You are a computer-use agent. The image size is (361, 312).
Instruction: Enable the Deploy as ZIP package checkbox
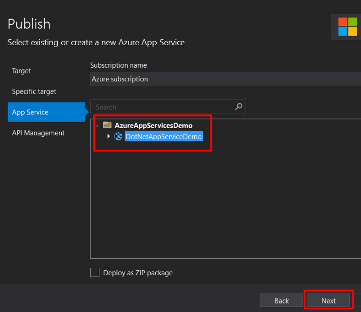click(95, 272)
